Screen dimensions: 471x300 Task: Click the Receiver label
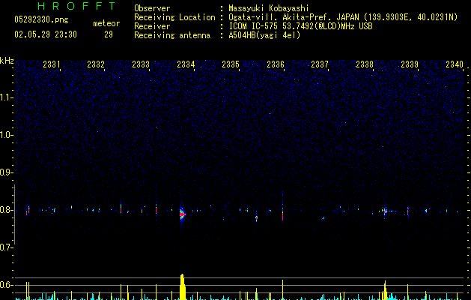click(152, 26)
